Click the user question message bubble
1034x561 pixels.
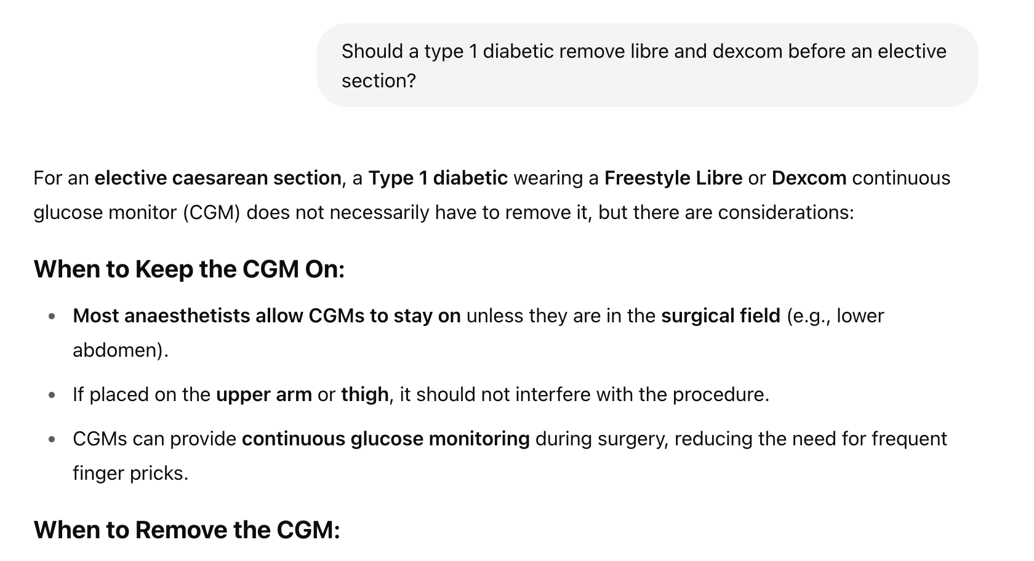tap(647, 65)
